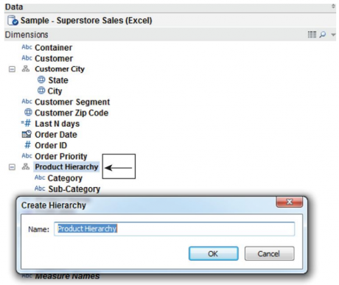
Task: Cancel the Create Hierarchy dialog
Action: (269, 253)
